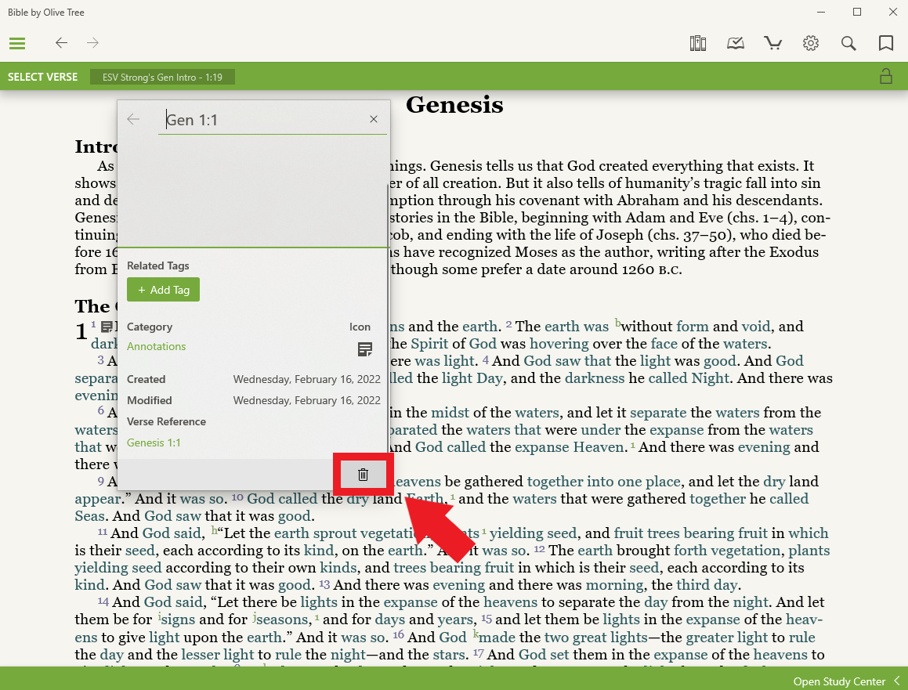Open the Library books icon
908x690 pixels.
(x=697, y=43)
